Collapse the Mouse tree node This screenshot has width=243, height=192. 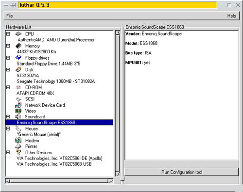coord(8,128)
